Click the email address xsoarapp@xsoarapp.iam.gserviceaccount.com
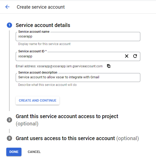Viewport: 156px width, 160px height. (x=70, y=66)
